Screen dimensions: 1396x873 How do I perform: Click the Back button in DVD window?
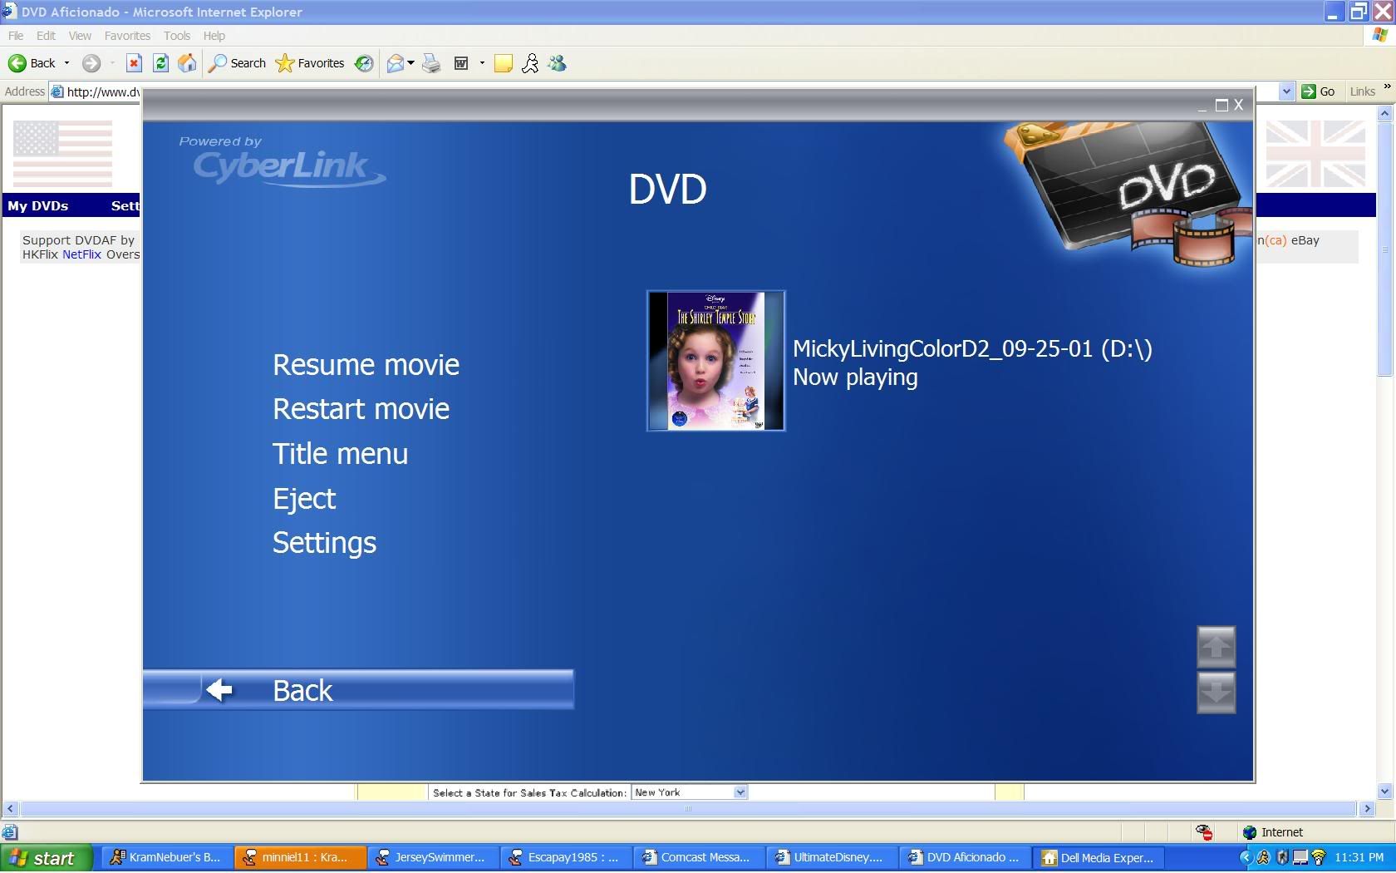358,690
